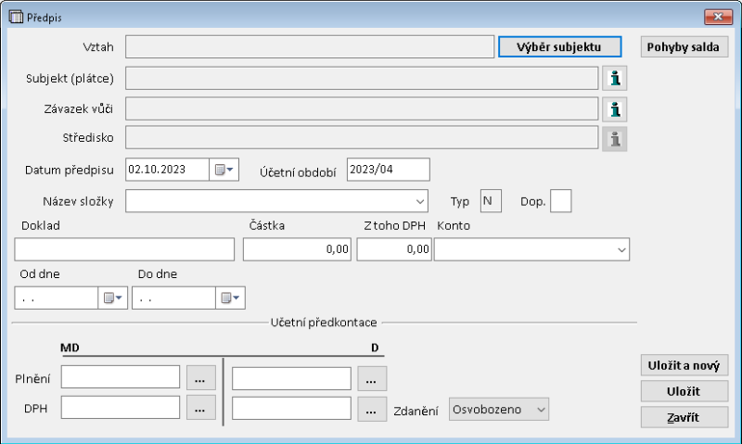Click the Účetní období field
The width and height of the screenshot is (742, 444).
(388, 170)
